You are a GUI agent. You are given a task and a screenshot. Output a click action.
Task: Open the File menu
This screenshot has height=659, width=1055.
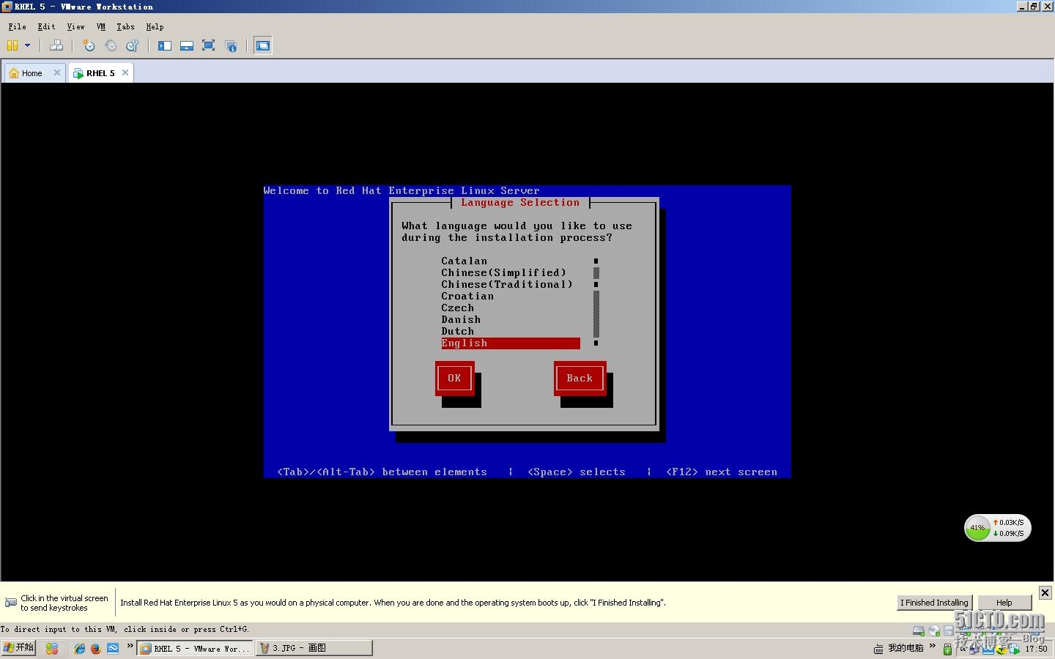pyautogui.click(x=17, y=26)
